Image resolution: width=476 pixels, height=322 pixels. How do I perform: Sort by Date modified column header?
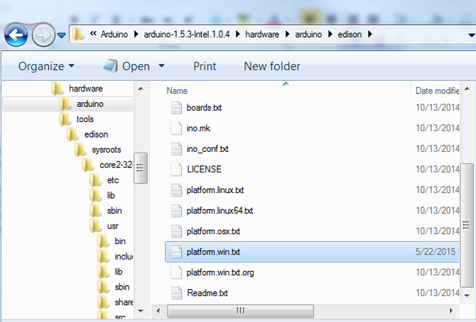pyautogui.click(x=437, y=91)
